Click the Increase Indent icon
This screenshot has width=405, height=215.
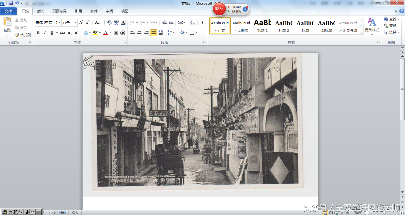171,23
